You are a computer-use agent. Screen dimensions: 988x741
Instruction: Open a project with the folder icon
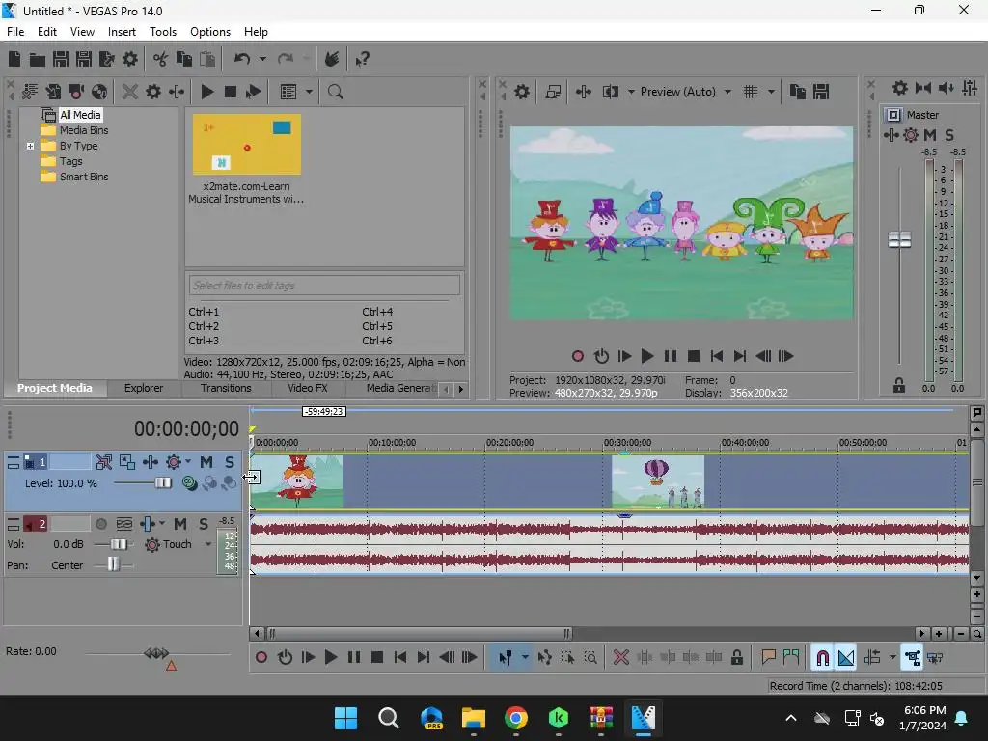(x=38, y=59)
